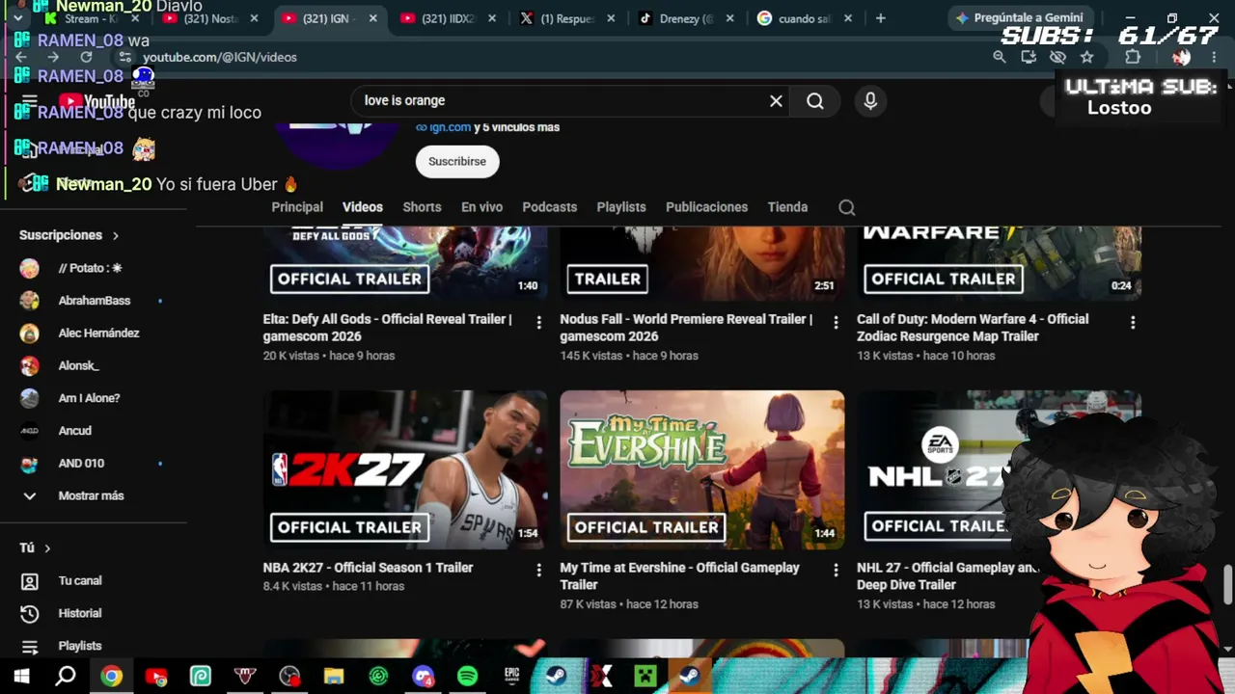Click the Pregúntale a Gemini button

pyautogui.click(x=1020, y=17)
